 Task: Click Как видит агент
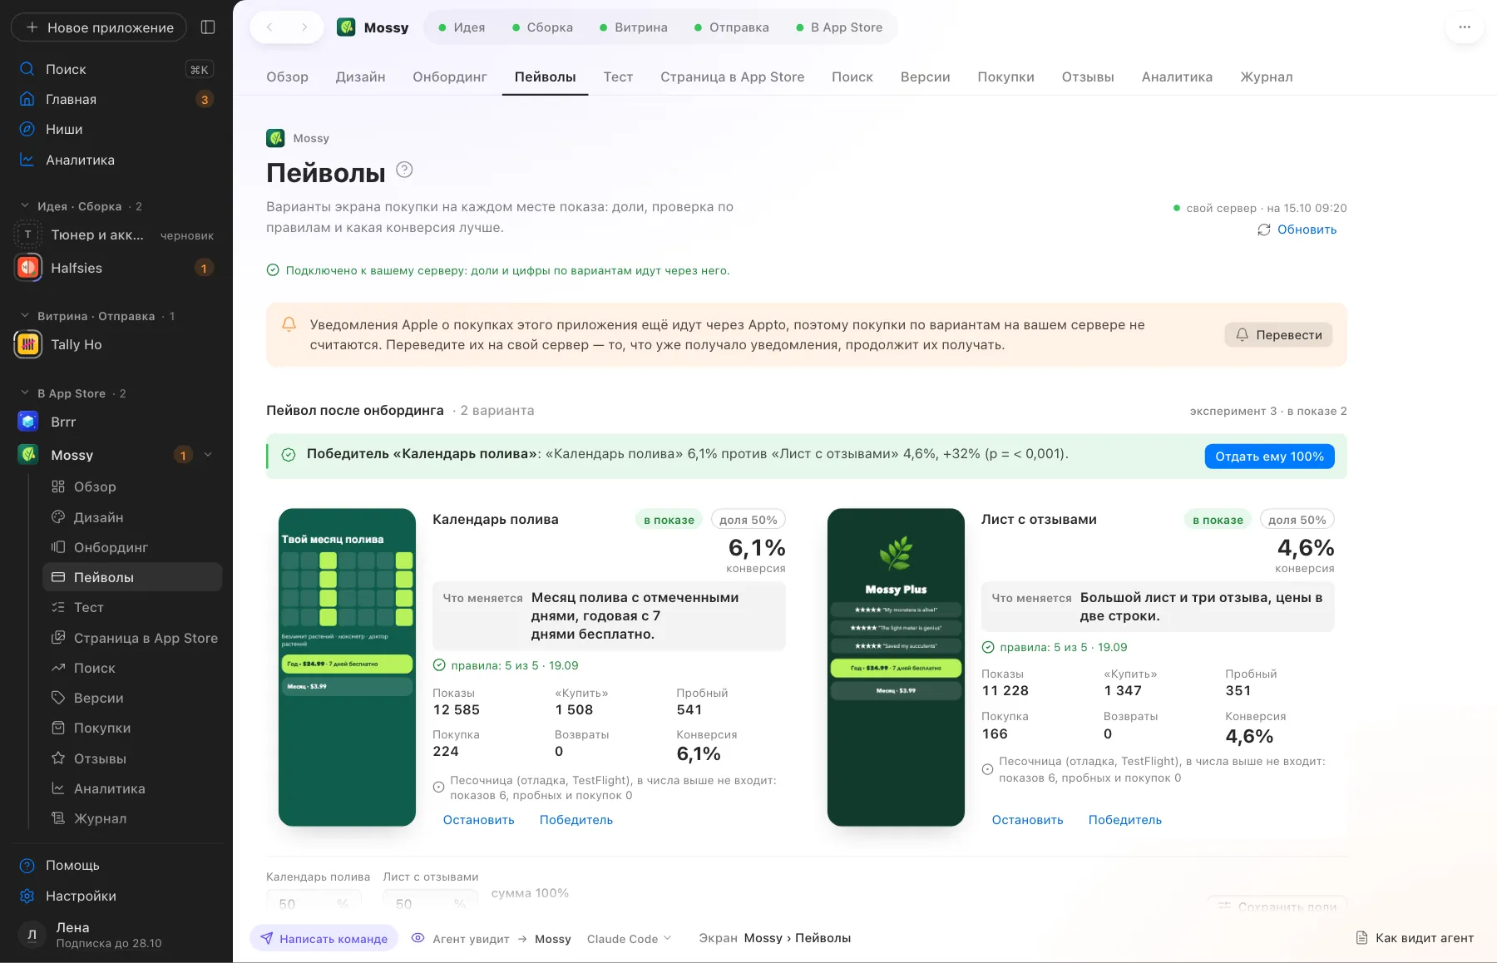(x=1415, y=938)
